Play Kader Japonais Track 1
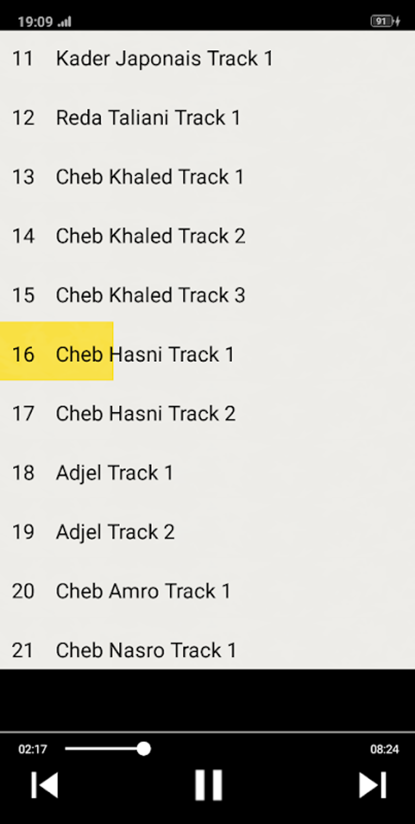 [164, 59]
